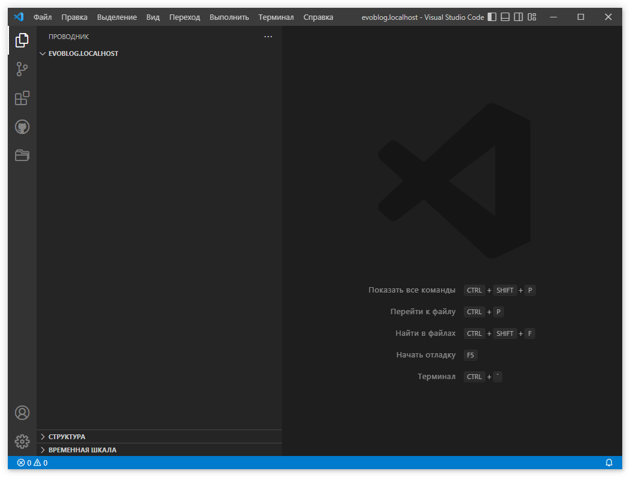
Task: Open the Customize Layout control
Action: coord(532,17)
